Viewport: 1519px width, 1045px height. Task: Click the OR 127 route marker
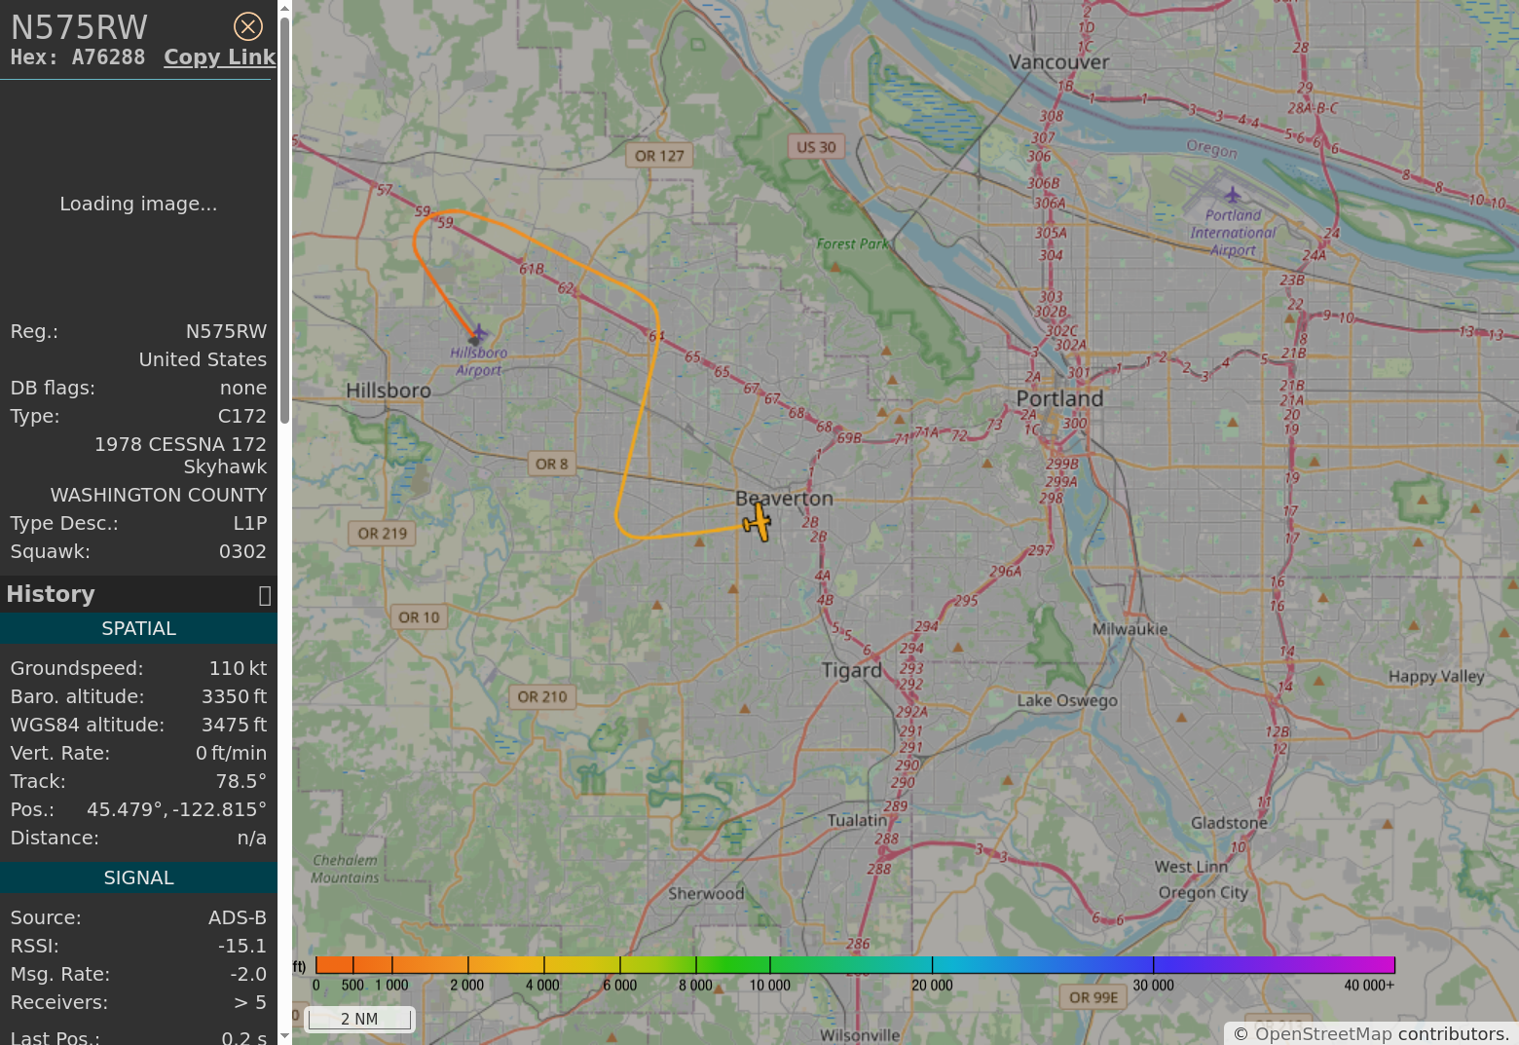[659, 156]
